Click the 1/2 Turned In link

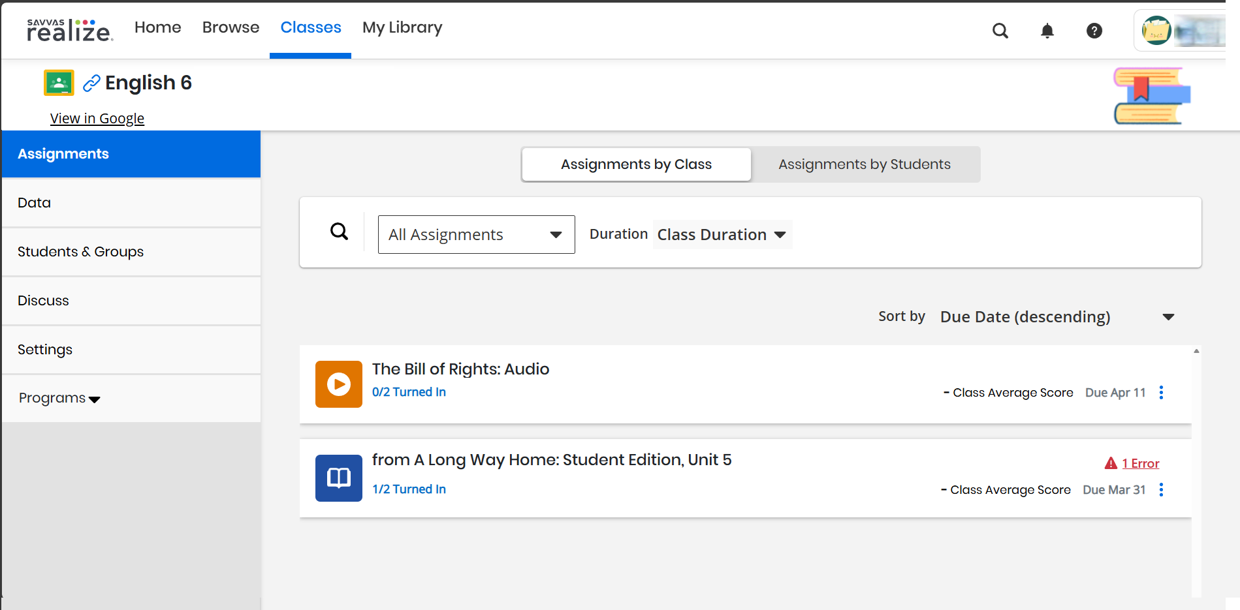pos(409,489)
